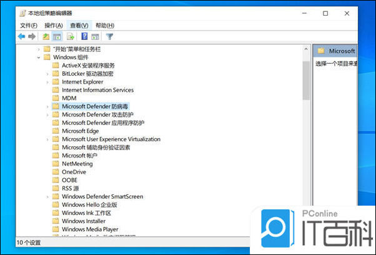
Task: Select OOBE tree item
Action: pyautogui.click(x=69, y=180)
